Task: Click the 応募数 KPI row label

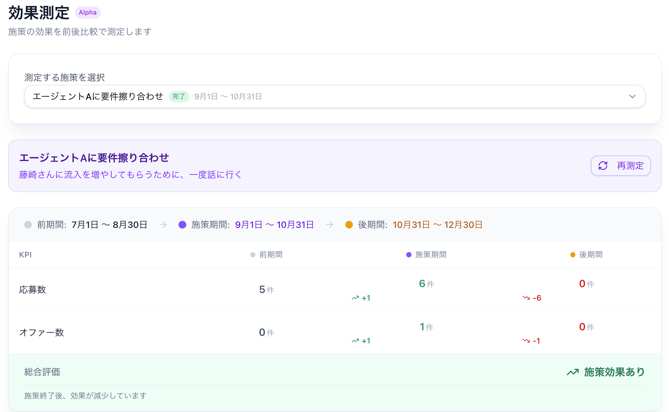Action: pyautogui.click(x=33, y=290)
